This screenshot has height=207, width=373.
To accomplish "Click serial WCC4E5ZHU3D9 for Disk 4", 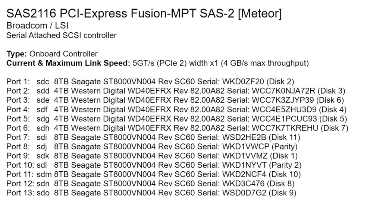I will coord(284,110).
